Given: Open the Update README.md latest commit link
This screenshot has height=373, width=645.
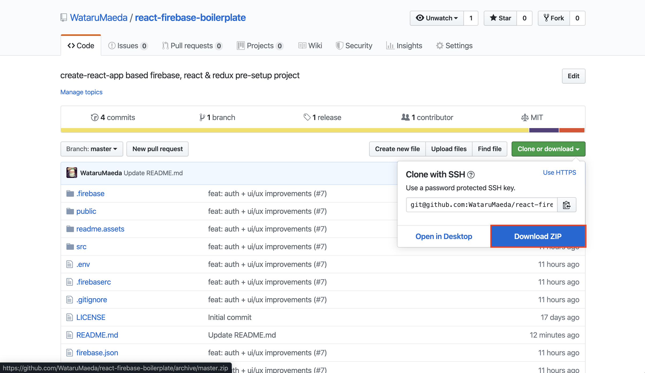Looking at the screenshot, I should coord(153,173).
